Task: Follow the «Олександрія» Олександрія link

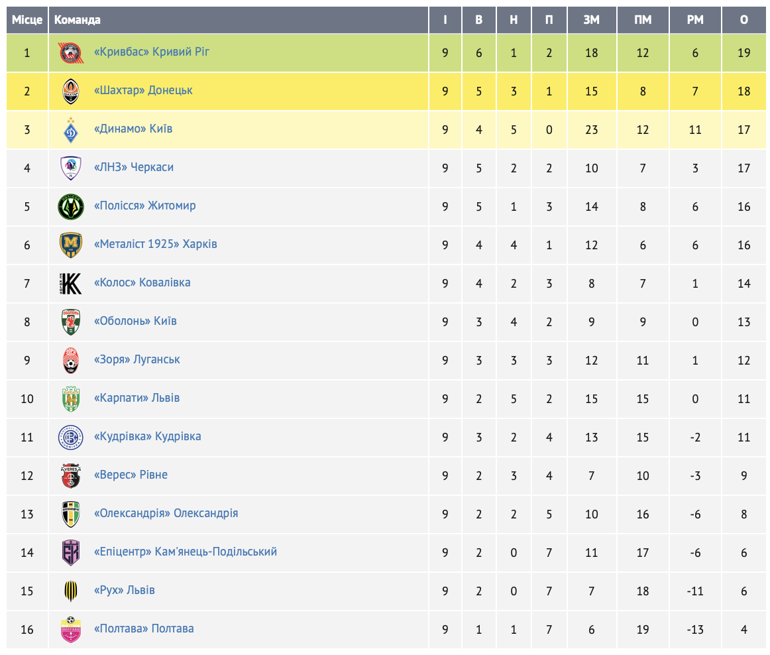Action: click(166, 513)
